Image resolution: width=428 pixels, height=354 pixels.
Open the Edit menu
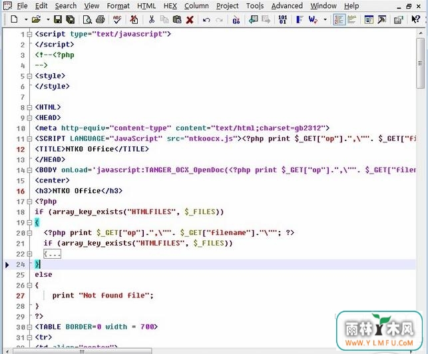(x=41, y=6)
